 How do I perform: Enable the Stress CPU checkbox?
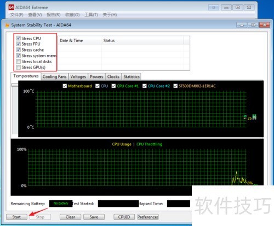click(18, 38)
